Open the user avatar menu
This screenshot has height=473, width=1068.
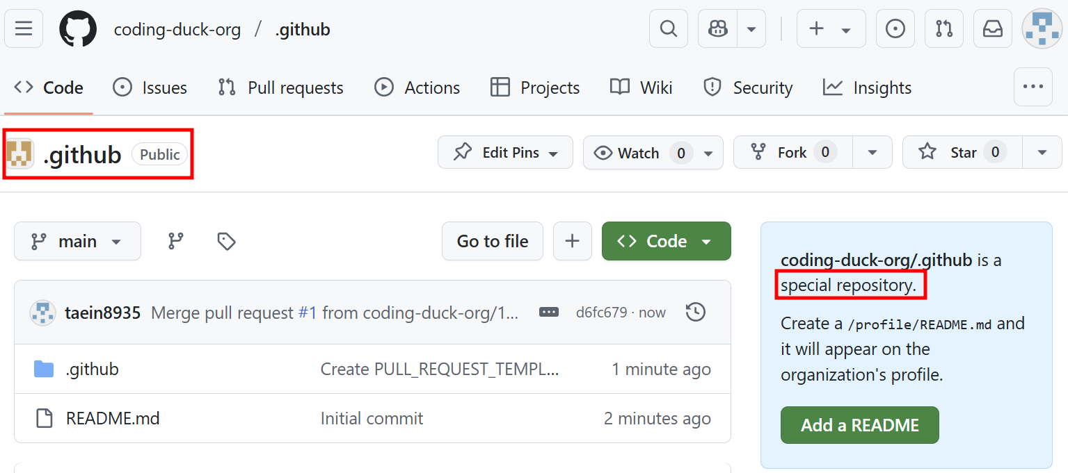1042,28
